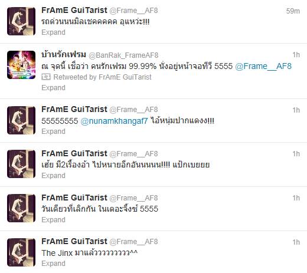Expand the retweeted BanRak_FrameAF8 tweet

(x=53, y=88)
